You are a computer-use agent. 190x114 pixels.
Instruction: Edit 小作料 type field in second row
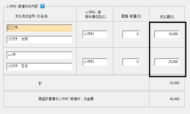click(95, 62)
